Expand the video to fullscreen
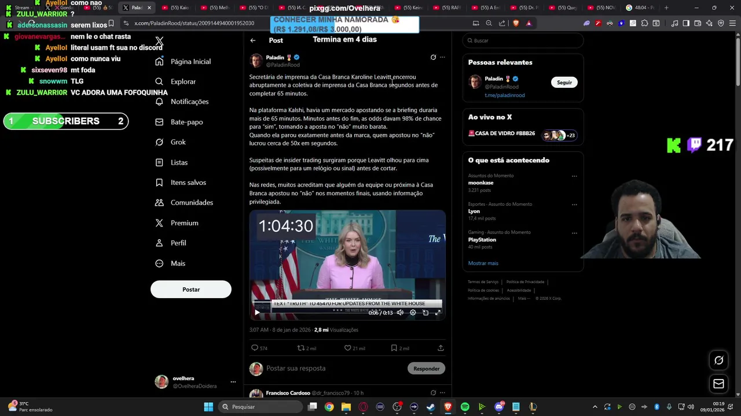The height and width of the screenshot is (416, 741). (x=438, y=313)
